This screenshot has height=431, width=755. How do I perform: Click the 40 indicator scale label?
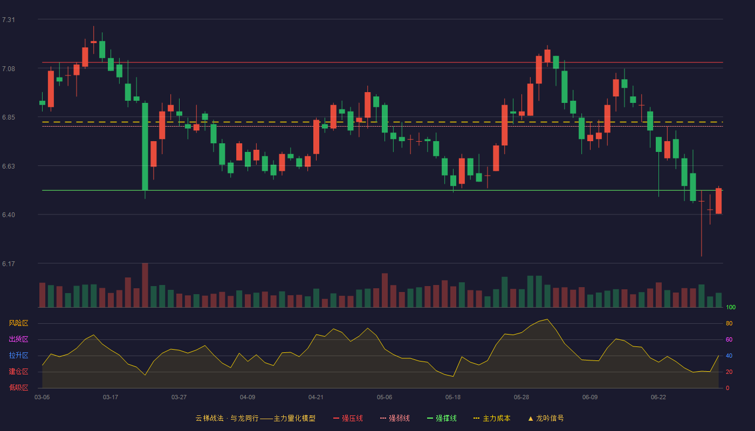(729, 356)
